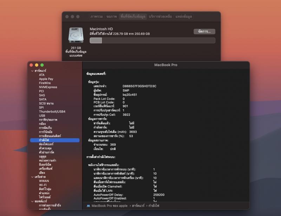Image resolution: width=281 pixels, height=216 pixels.
Task: Select ตัวอ่านการ์ด in the sidebar
Action: click(x=46, y=152)
